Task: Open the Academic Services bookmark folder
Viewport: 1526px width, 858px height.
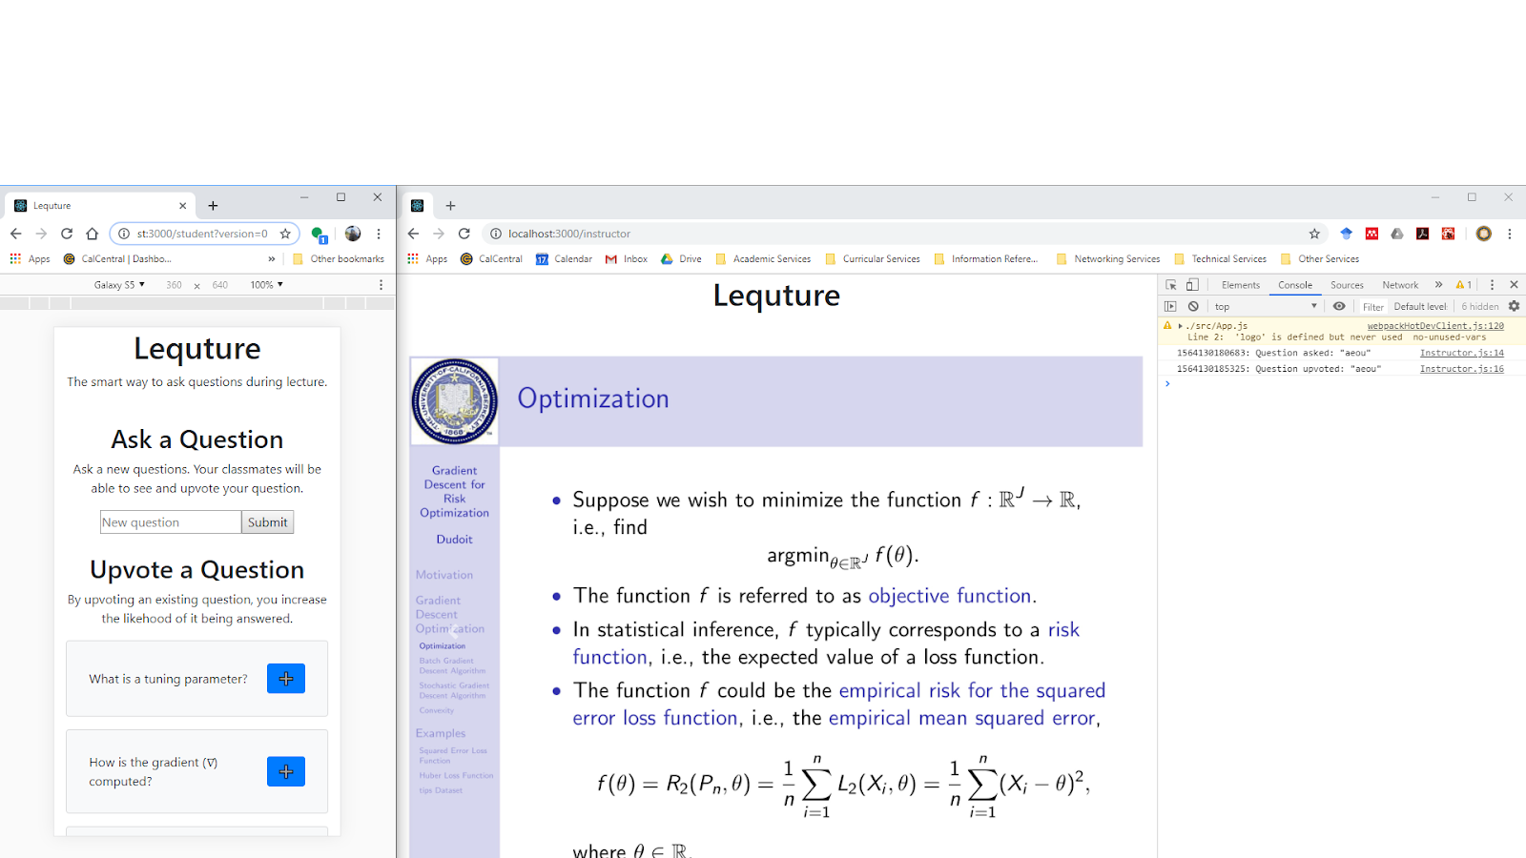Action: [x=763, y=259]
